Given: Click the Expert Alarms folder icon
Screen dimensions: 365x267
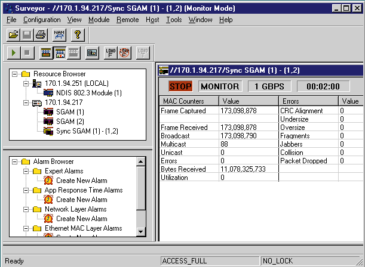Looking at the screenshot, I should click(x=37, y=171).
